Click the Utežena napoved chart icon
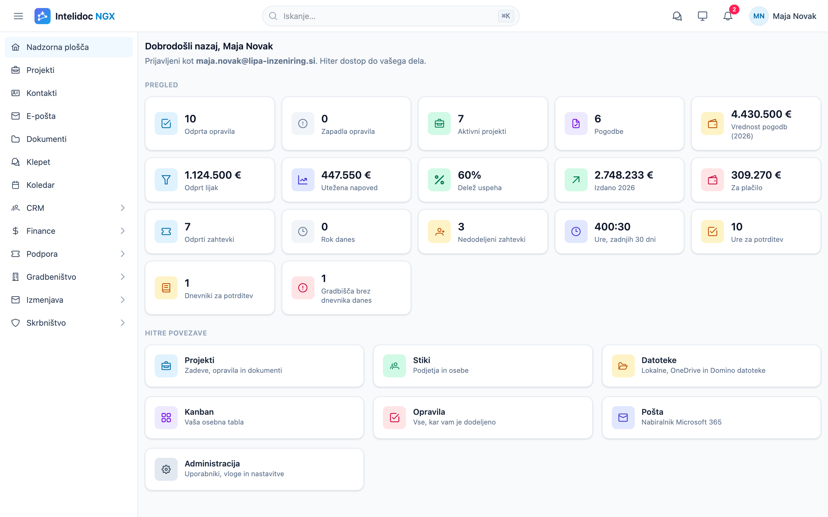 point(302,180)
